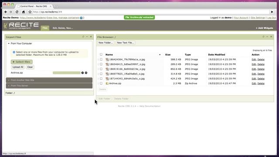Click the Clear button
This screenshot has height=157, width=279.
[30, 67]
